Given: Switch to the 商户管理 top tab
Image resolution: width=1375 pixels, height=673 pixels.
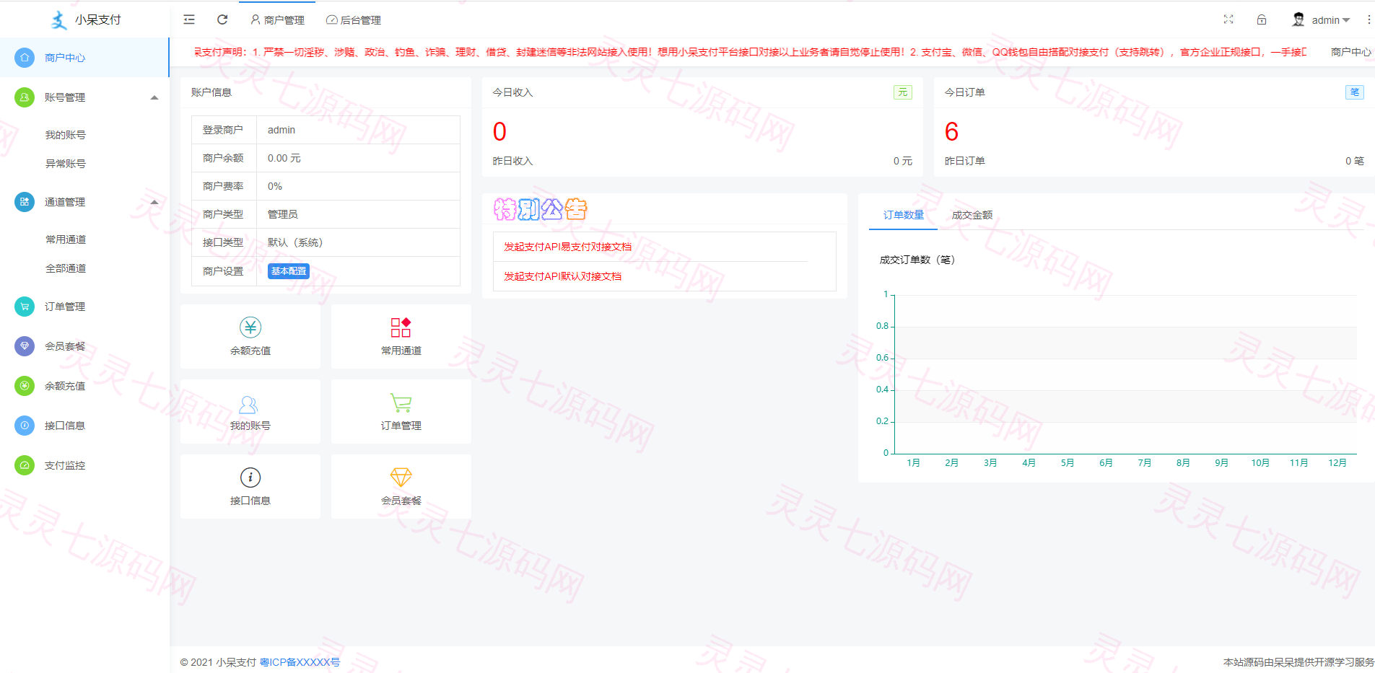Looking at the screenshot, I should (x=277, y=19).
